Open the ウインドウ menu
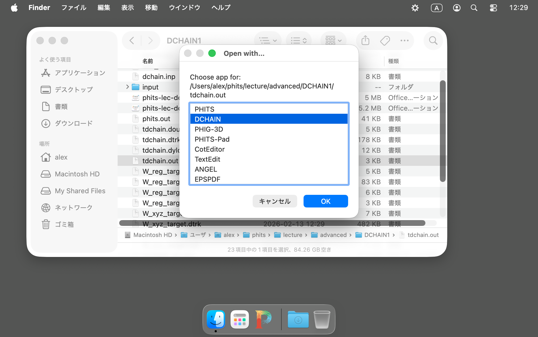This screenshot has width=538, height=337. [184, 8]
